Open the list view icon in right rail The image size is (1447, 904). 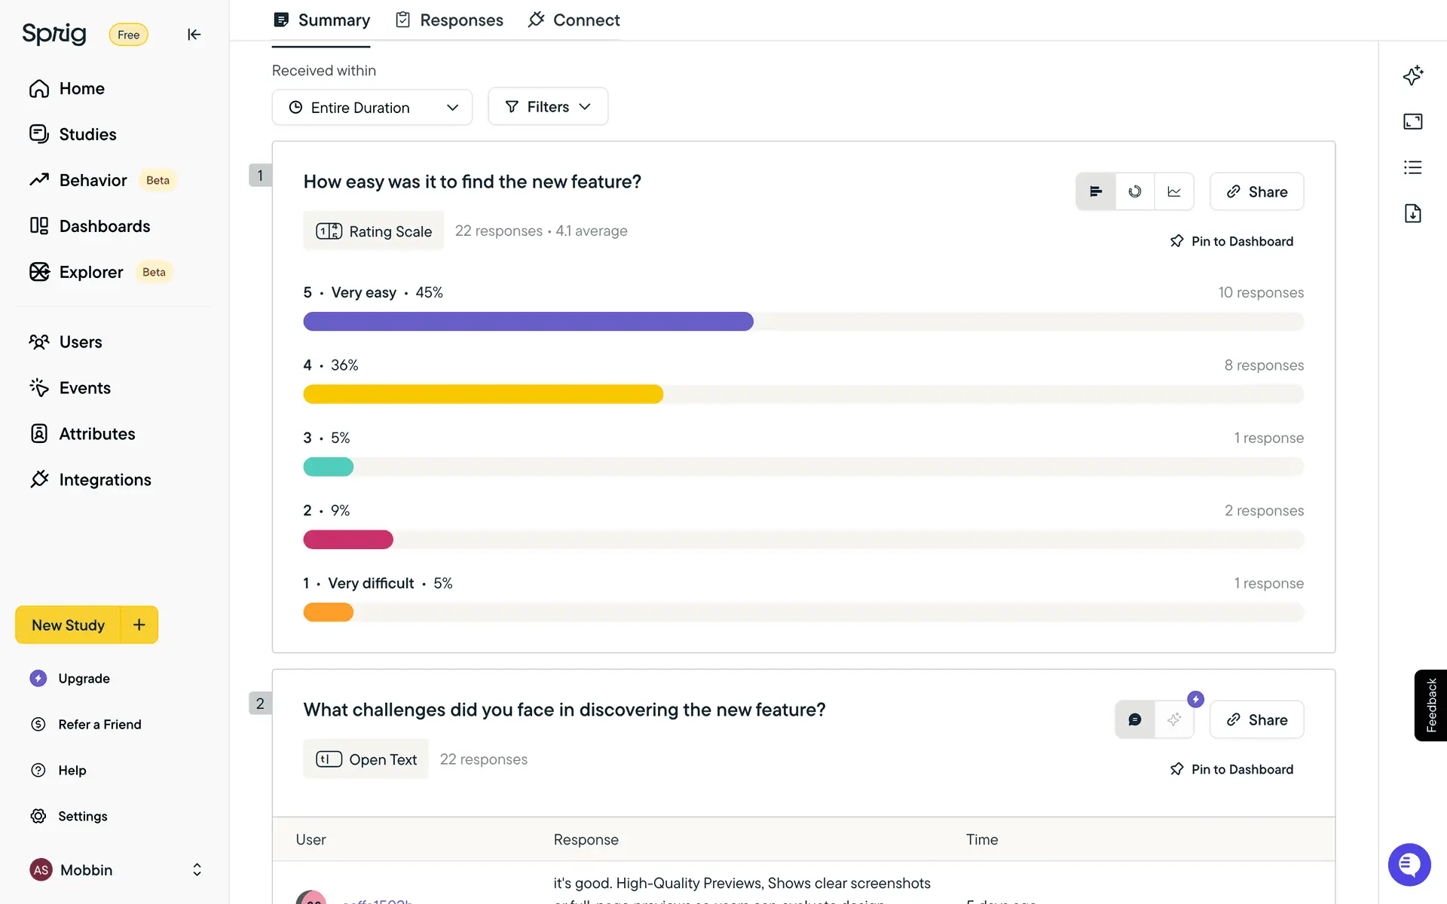point(1412,167)
